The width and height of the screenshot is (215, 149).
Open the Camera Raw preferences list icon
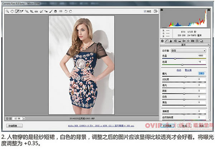61,11
